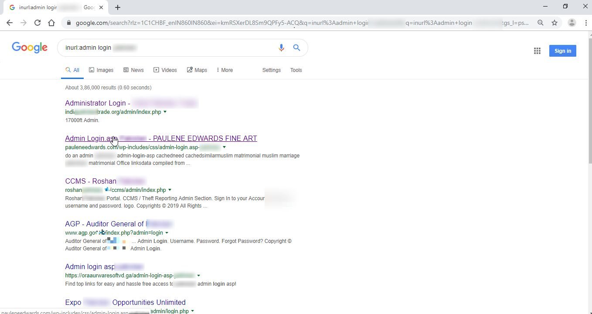Close the Google search browser tab
592x314 pixels.
[x=102, y=7]
